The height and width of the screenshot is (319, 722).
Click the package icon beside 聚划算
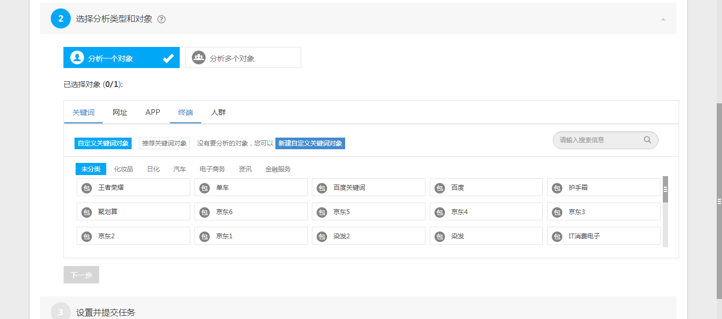click(87, 212)
